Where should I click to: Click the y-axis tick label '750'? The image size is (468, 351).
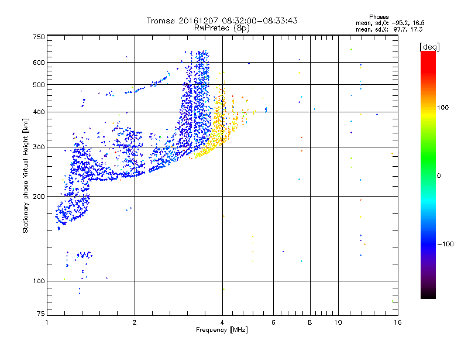[39, 37]
